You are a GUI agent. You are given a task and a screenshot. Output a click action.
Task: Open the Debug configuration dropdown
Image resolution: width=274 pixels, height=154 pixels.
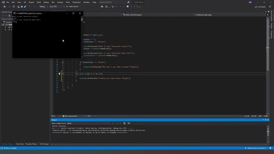pos(44,7)
